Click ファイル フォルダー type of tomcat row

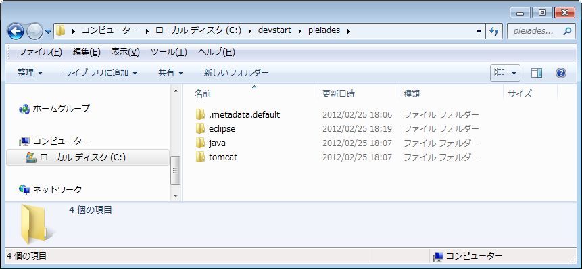441,157
